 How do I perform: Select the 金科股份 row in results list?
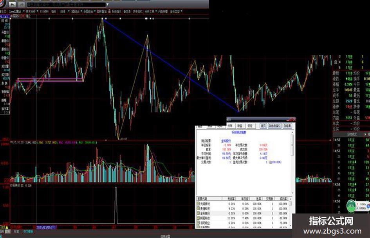[x=242, y=213]
